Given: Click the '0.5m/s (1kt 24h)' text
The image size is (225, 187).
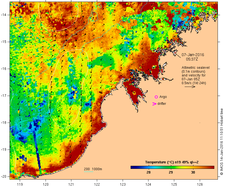Looking at the screenshot, I should (x=194, y=83).
